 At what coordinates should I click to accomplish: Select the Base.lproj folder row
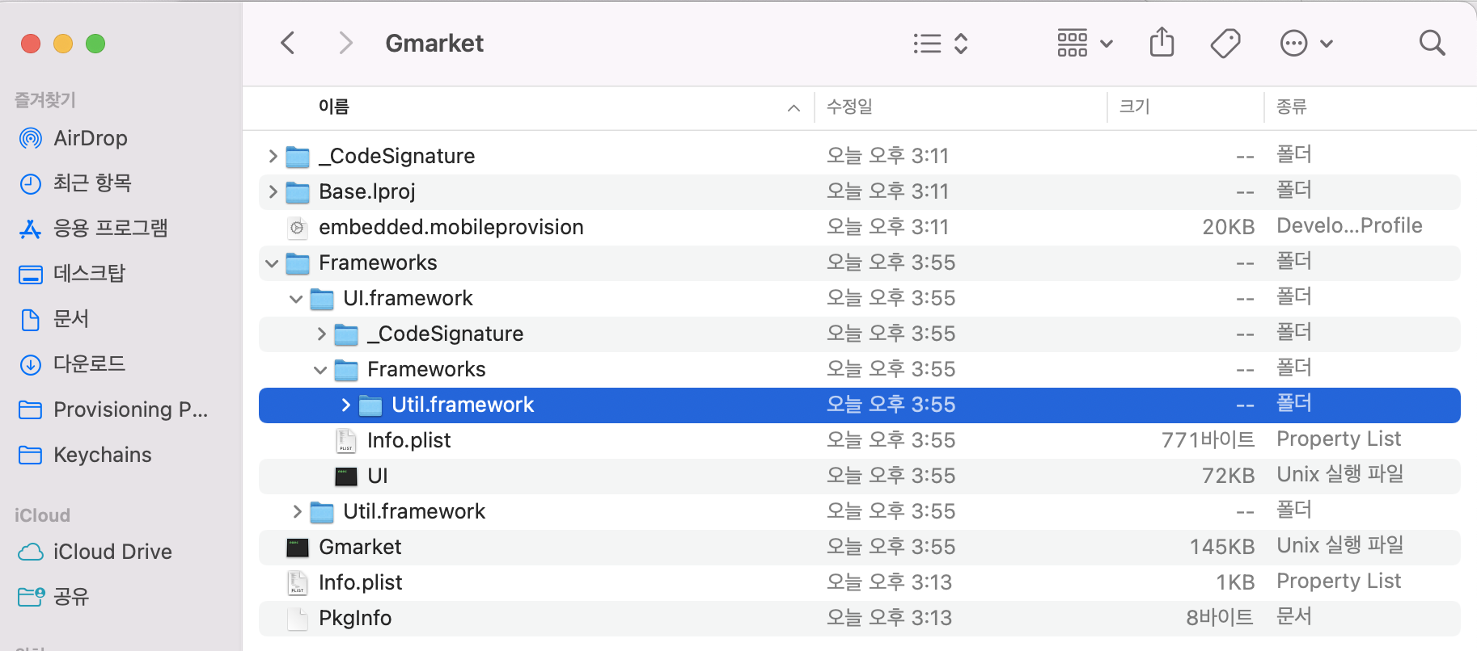(x=860, y=191)
